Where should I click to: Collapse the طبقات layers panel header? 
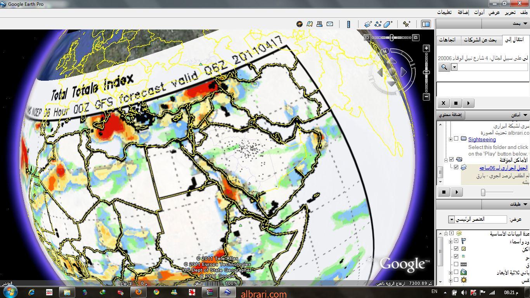525,204
